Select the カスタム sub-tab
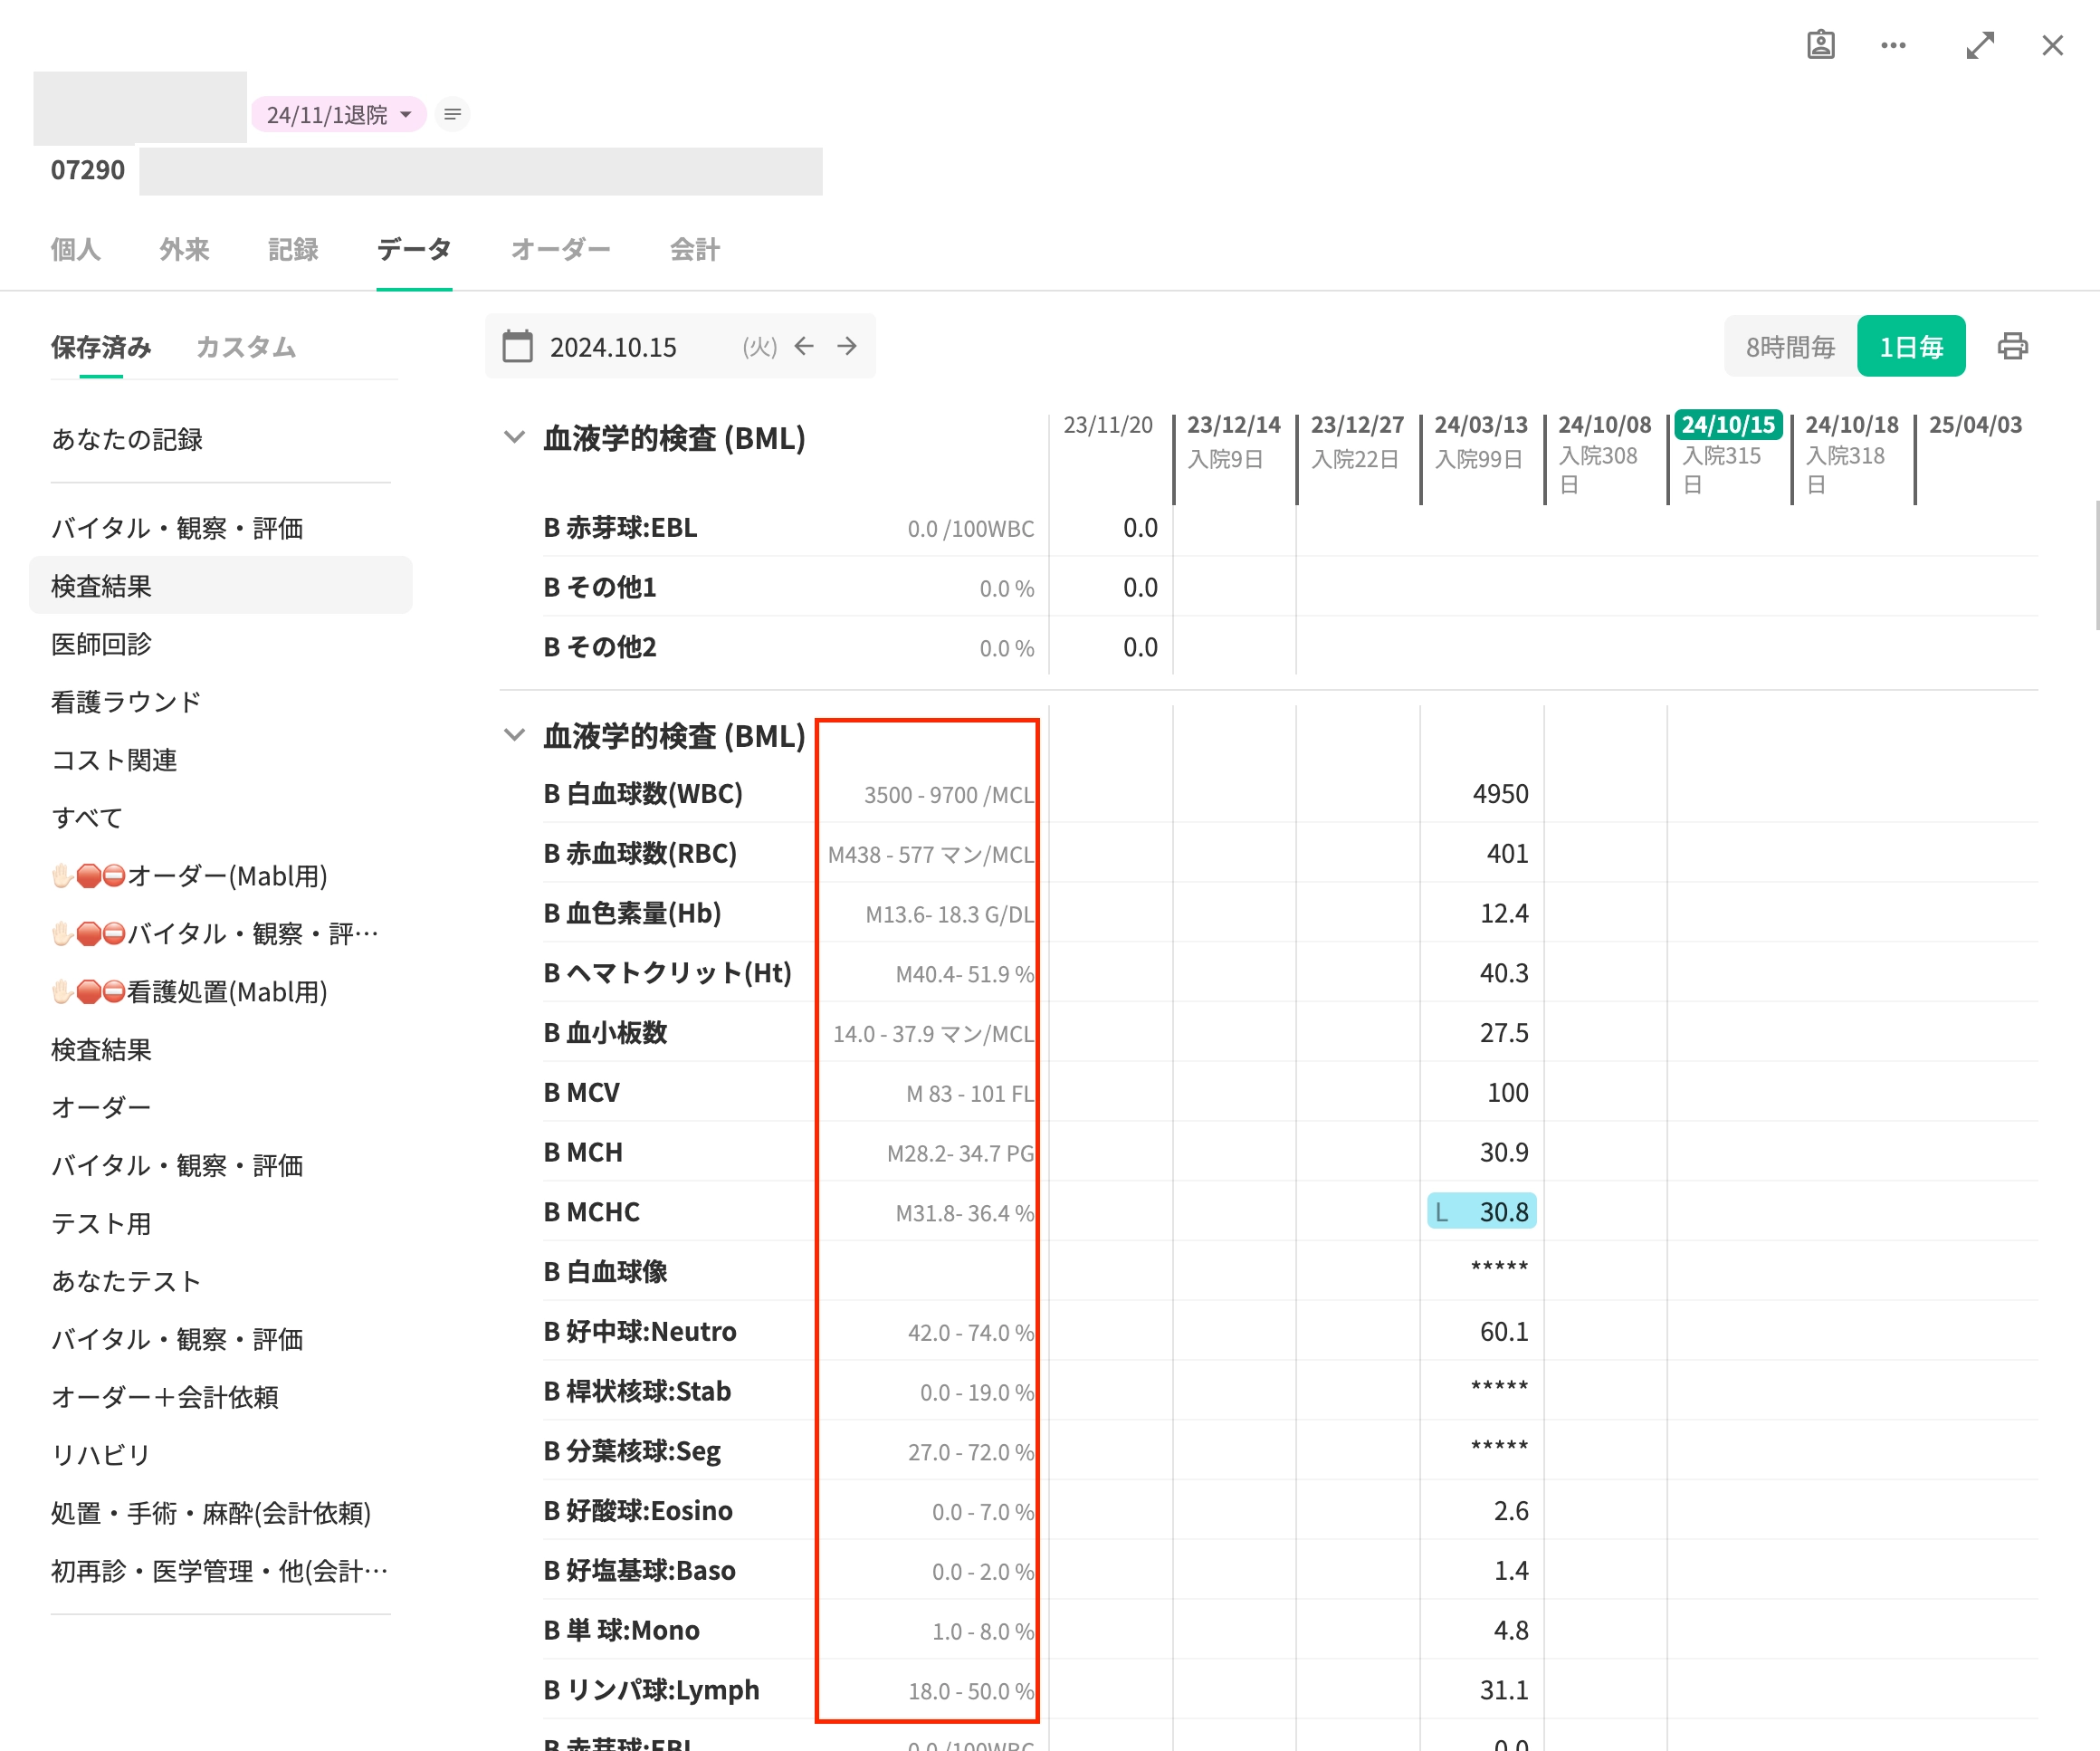Screen dimensions: 2100x1751 point(246,347)
